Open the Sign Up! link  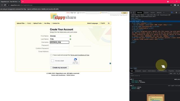[x=73, y=13]
